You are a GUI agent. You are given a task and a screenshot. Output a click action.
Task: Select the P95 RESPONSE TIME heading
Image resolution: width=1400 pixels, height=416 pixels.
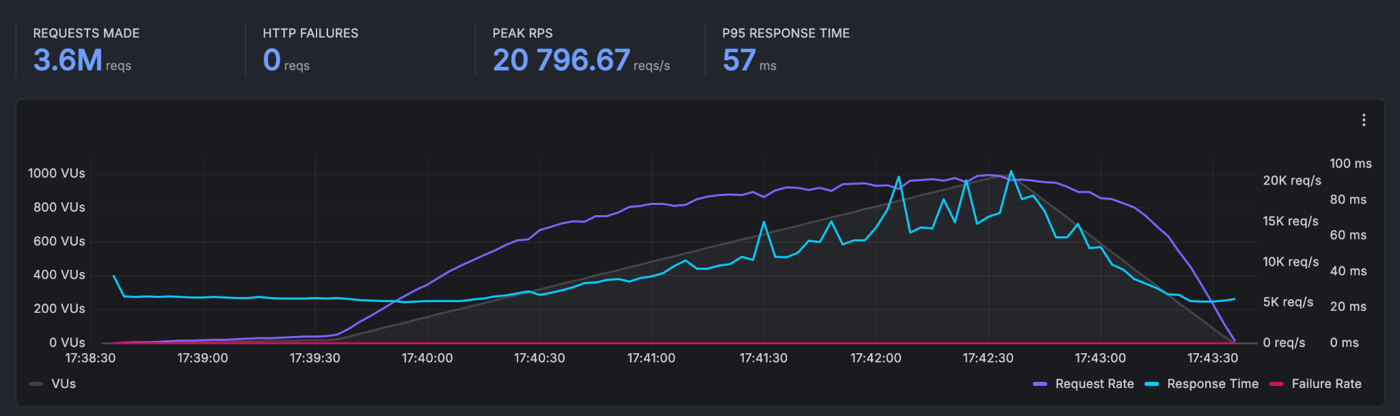(785, 33)
